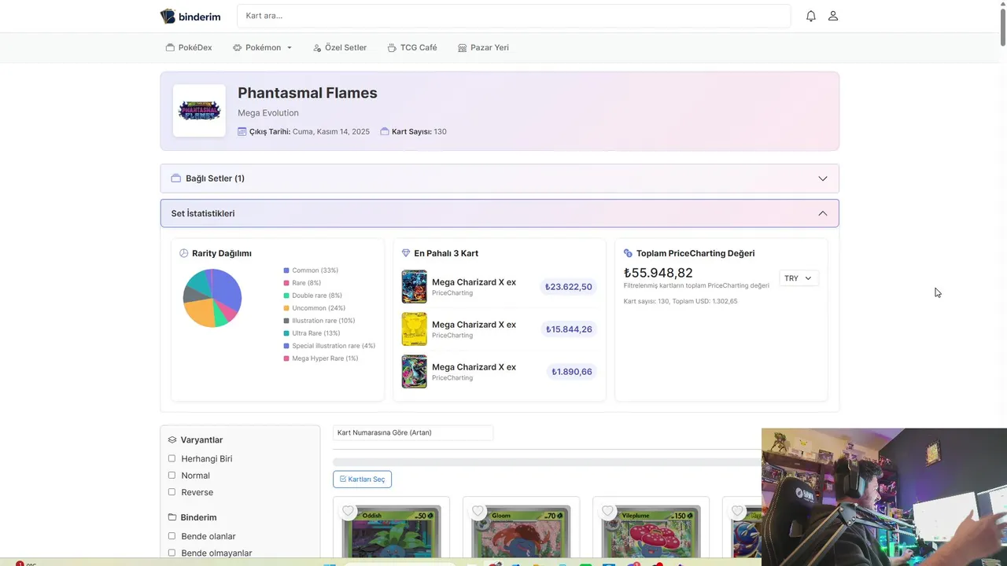Go to Özel Setler in the navigation

pos(340,48)
